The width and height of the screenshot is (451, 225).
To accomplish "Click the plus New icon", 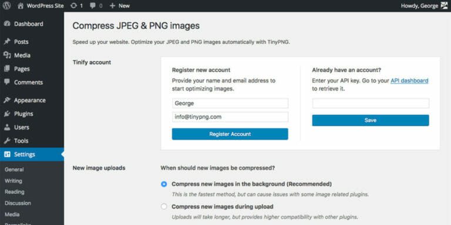I will point(113,5).
